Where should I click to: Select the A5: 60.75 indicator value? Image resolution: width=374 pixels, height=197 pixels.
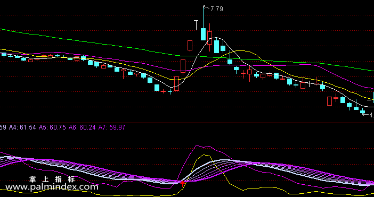click(52, 127)
